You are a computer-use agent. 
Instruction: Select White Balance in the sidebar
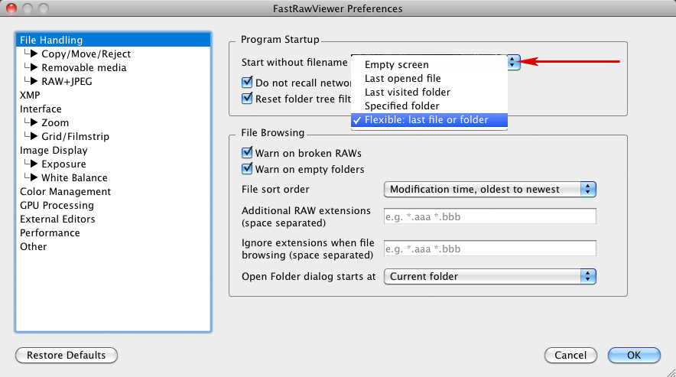(74, 178)
